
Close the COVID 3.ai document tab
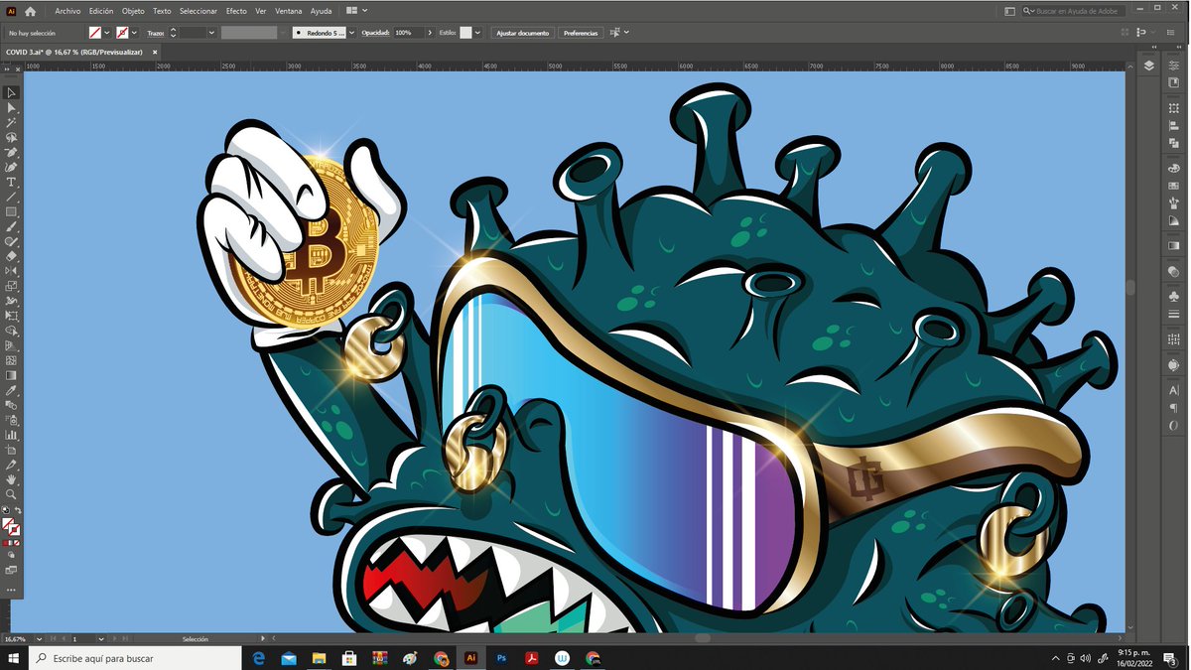click(155, 52)
